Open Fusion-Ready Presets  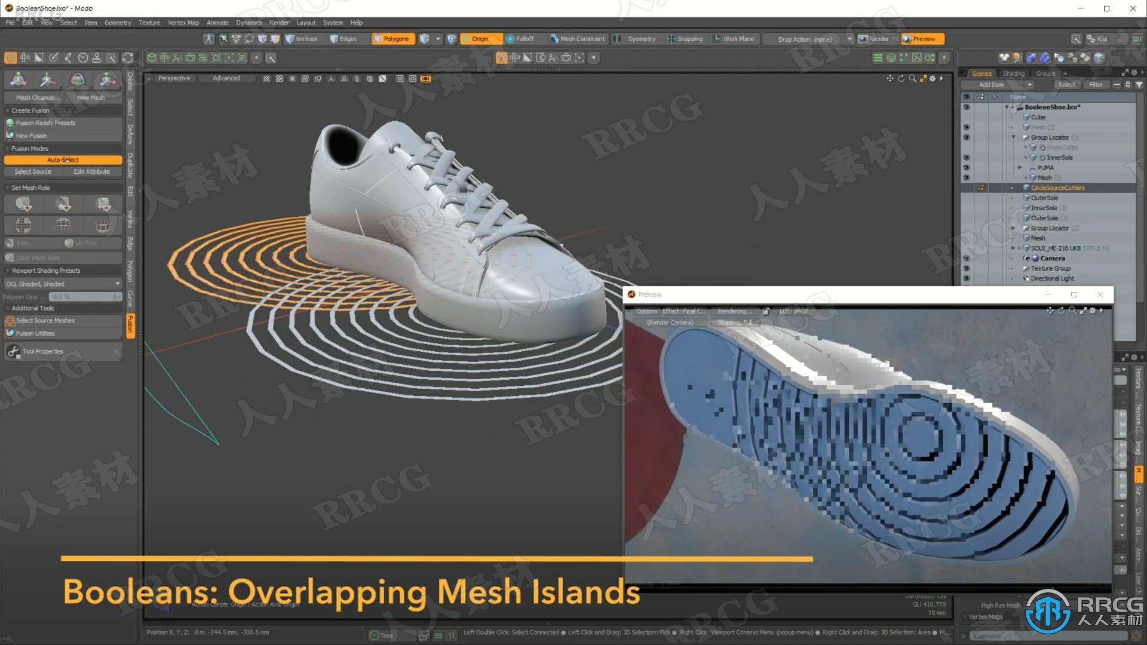tap(63, 123)
